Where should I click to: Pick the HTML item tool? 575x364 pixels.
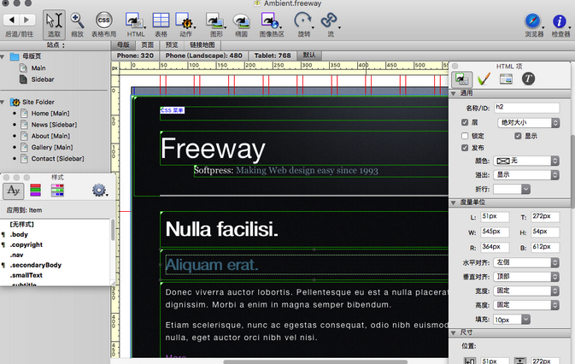(136, 24)
